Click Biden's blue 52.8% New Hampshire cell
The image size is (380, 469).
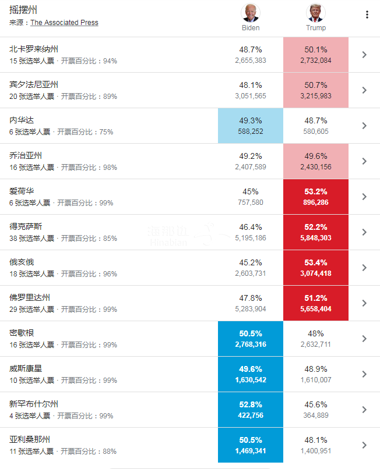tap(251, 410)
